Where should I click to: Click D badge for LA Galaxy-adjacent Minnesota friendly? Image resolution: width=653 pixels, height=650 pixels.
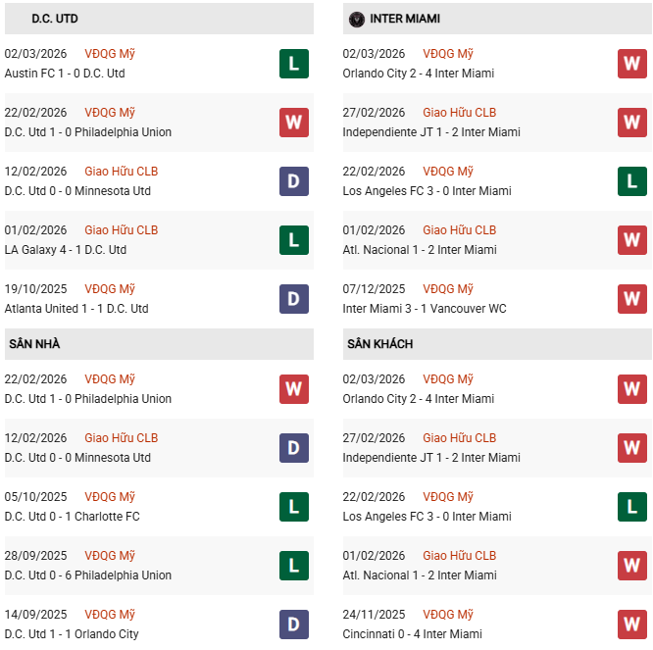click(x=293, y=181)
